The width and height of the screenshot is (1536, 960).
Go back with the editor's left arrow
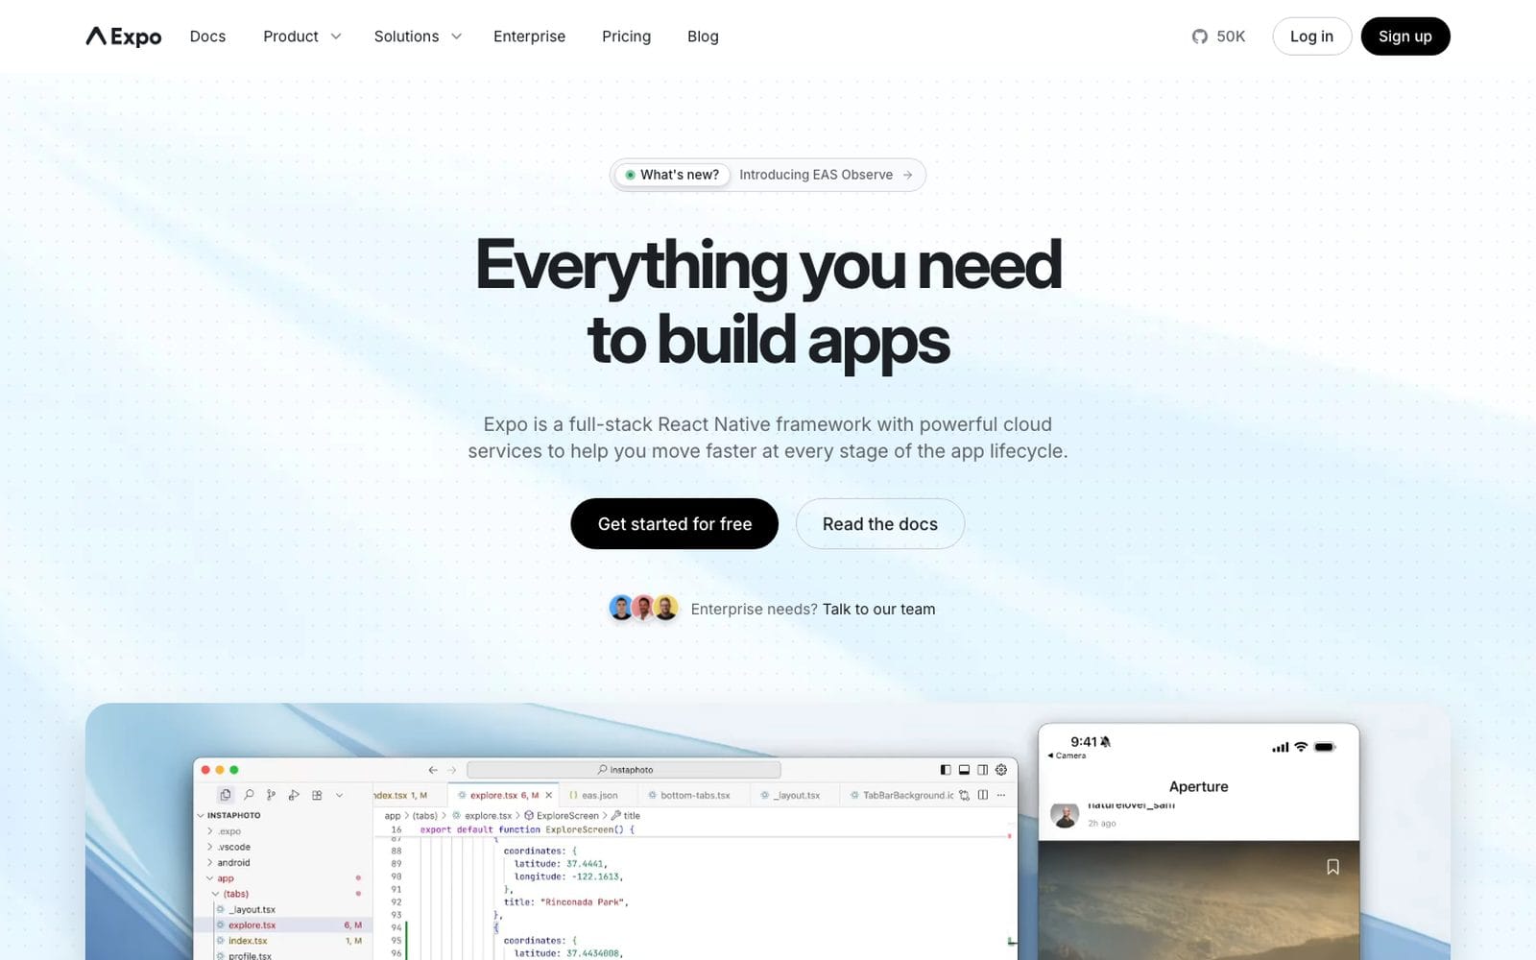[433, 770]
